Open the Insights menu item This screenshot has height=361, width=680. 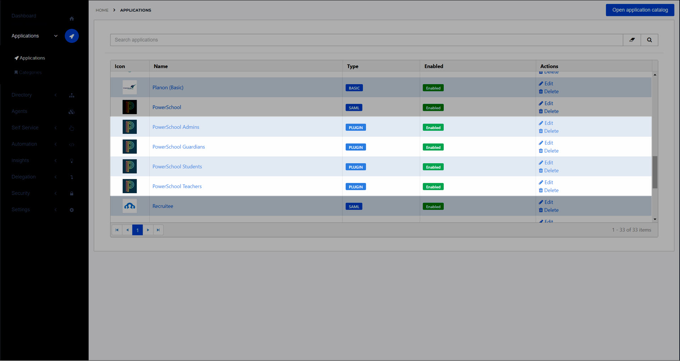[20, 160]
